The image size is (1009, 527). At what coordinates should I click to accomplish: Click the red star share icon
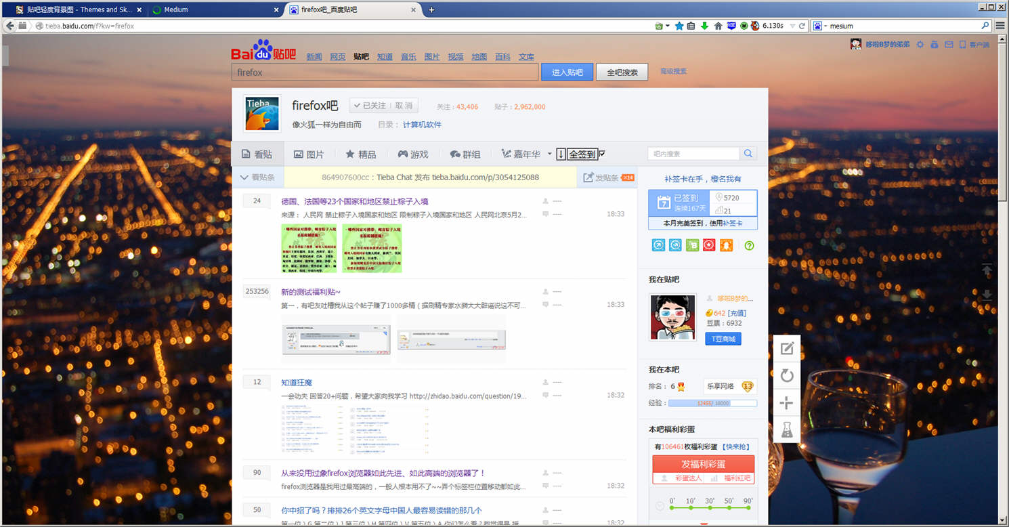pos(709,245)
